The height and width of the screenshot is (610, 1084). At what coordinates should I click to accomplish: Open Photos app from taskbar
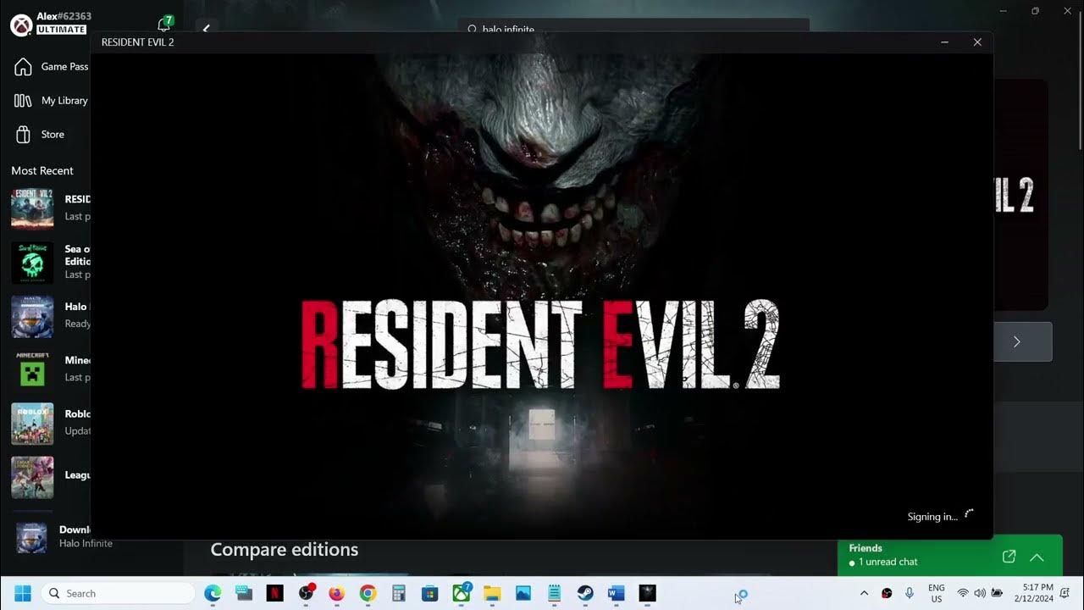(523, 593)
